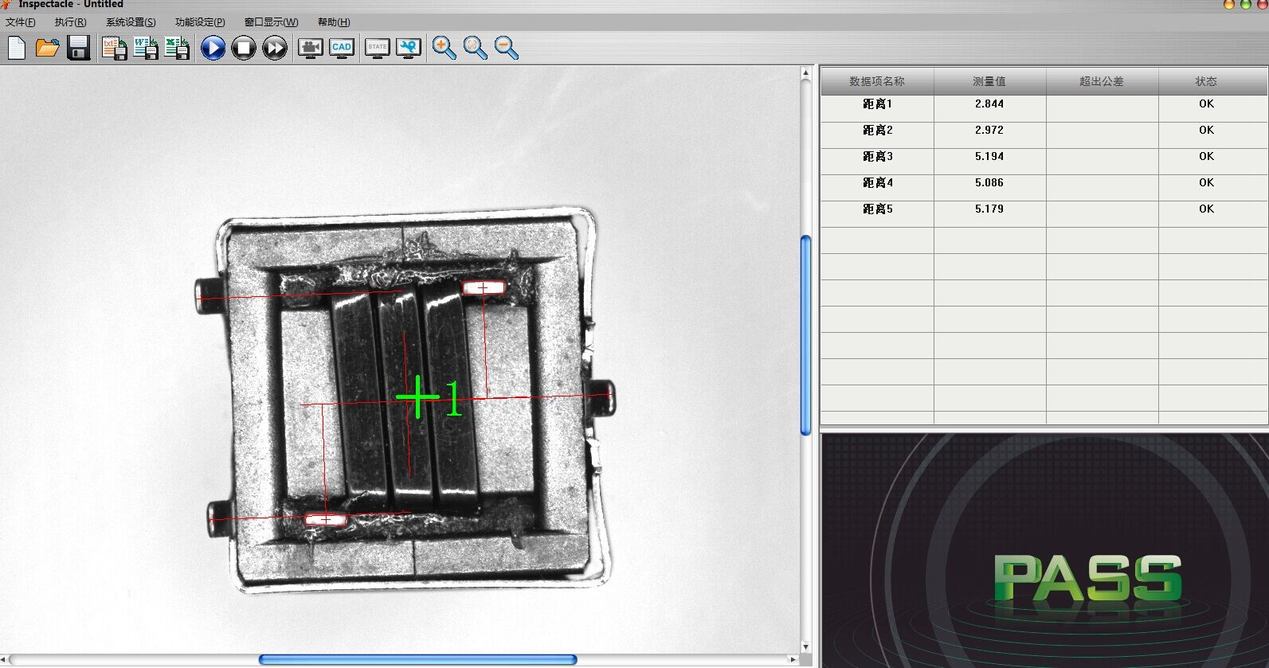This screenshot has height=668, width=1269.
Task: Click the OK status for 距离1
Action: point(1206,104)
